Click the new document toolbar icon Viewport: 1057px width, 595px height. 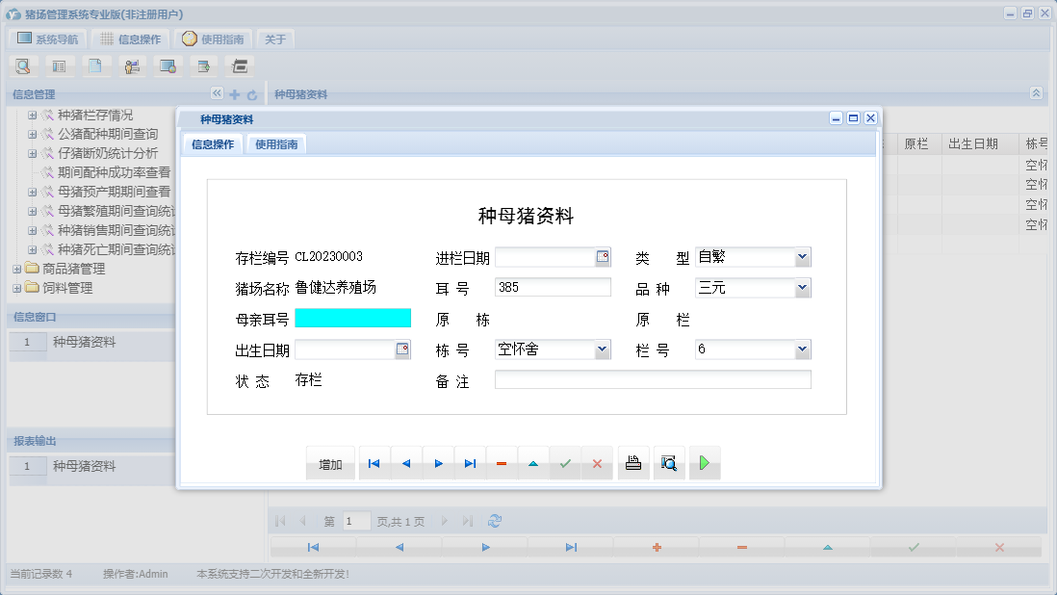[96, 65]
